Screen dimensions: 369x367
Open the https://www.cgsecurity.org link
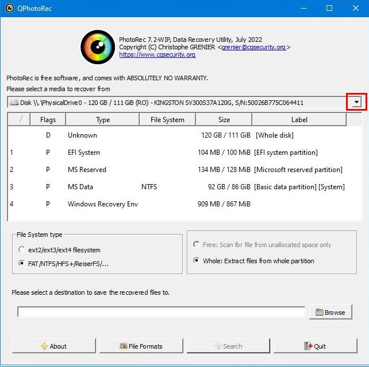pyautogui.click(x=157, y=54)
